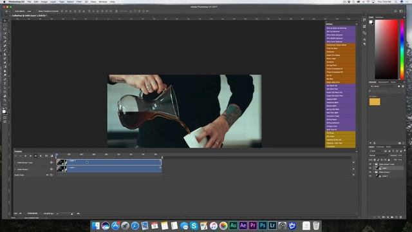Image resolution: width=412 pixels, height=232 pixels.
Task: Toggle Auto-Select checkbox in options bar
Action: tap(13, 12)
